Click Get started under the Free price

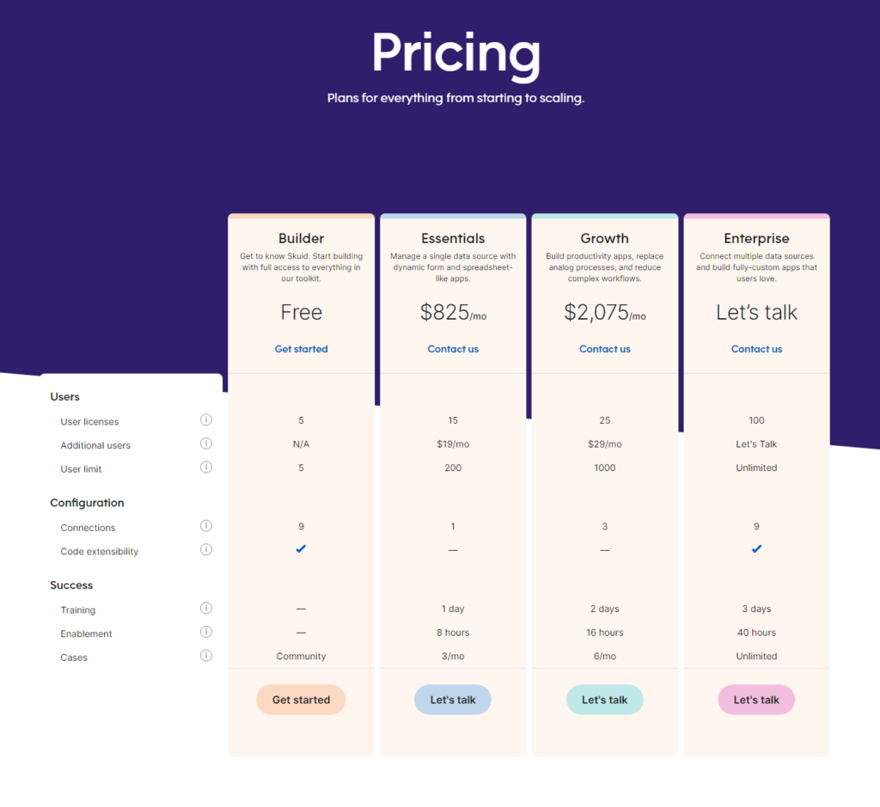301,349
